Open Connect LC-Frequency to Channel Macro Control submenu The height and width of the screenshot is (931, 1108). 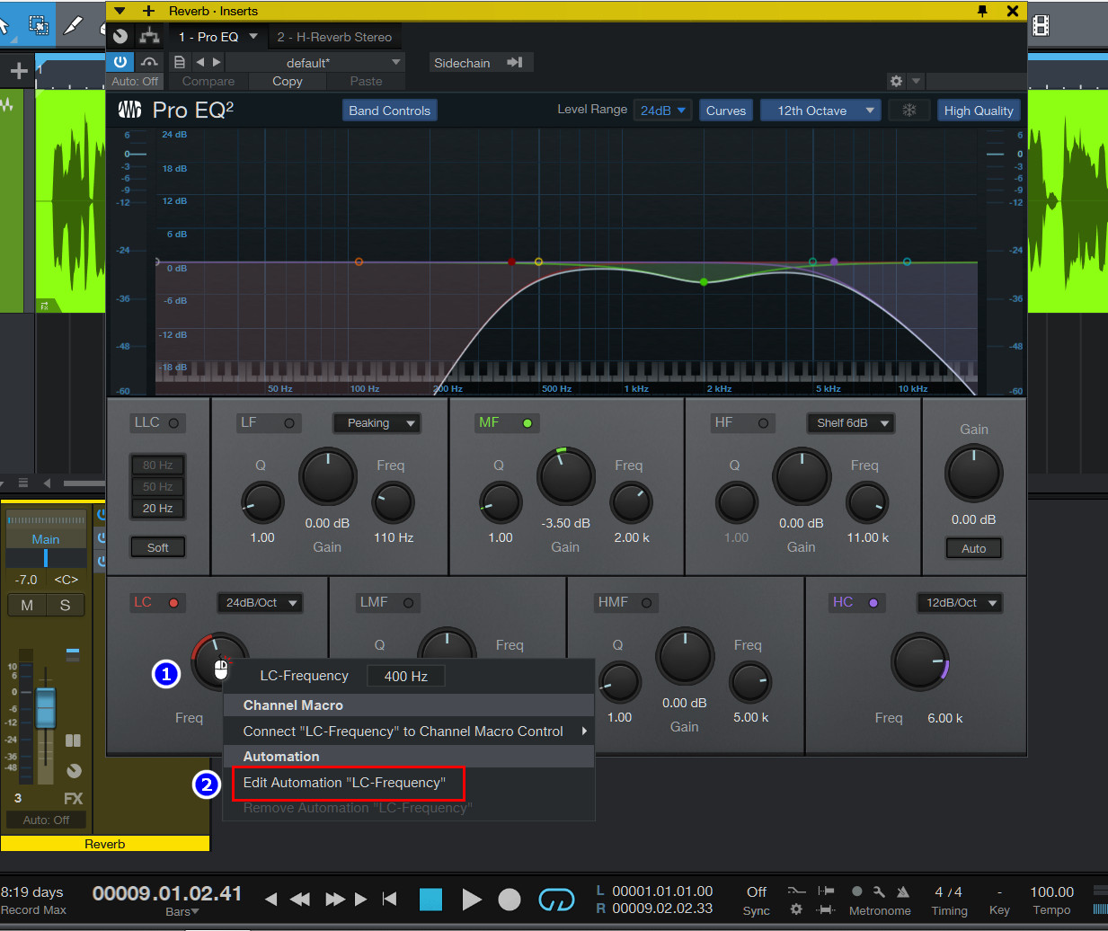[409, 731]
